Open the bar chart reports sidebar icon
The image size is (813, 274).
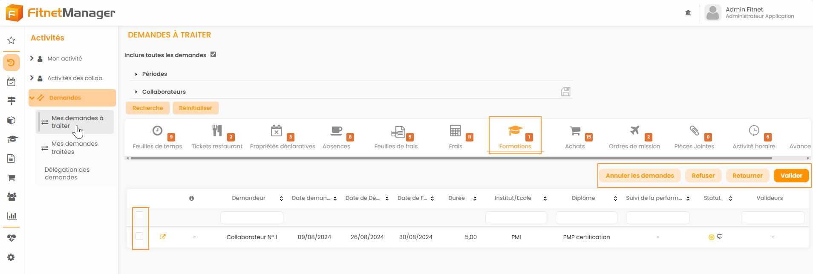click(12, 216)
